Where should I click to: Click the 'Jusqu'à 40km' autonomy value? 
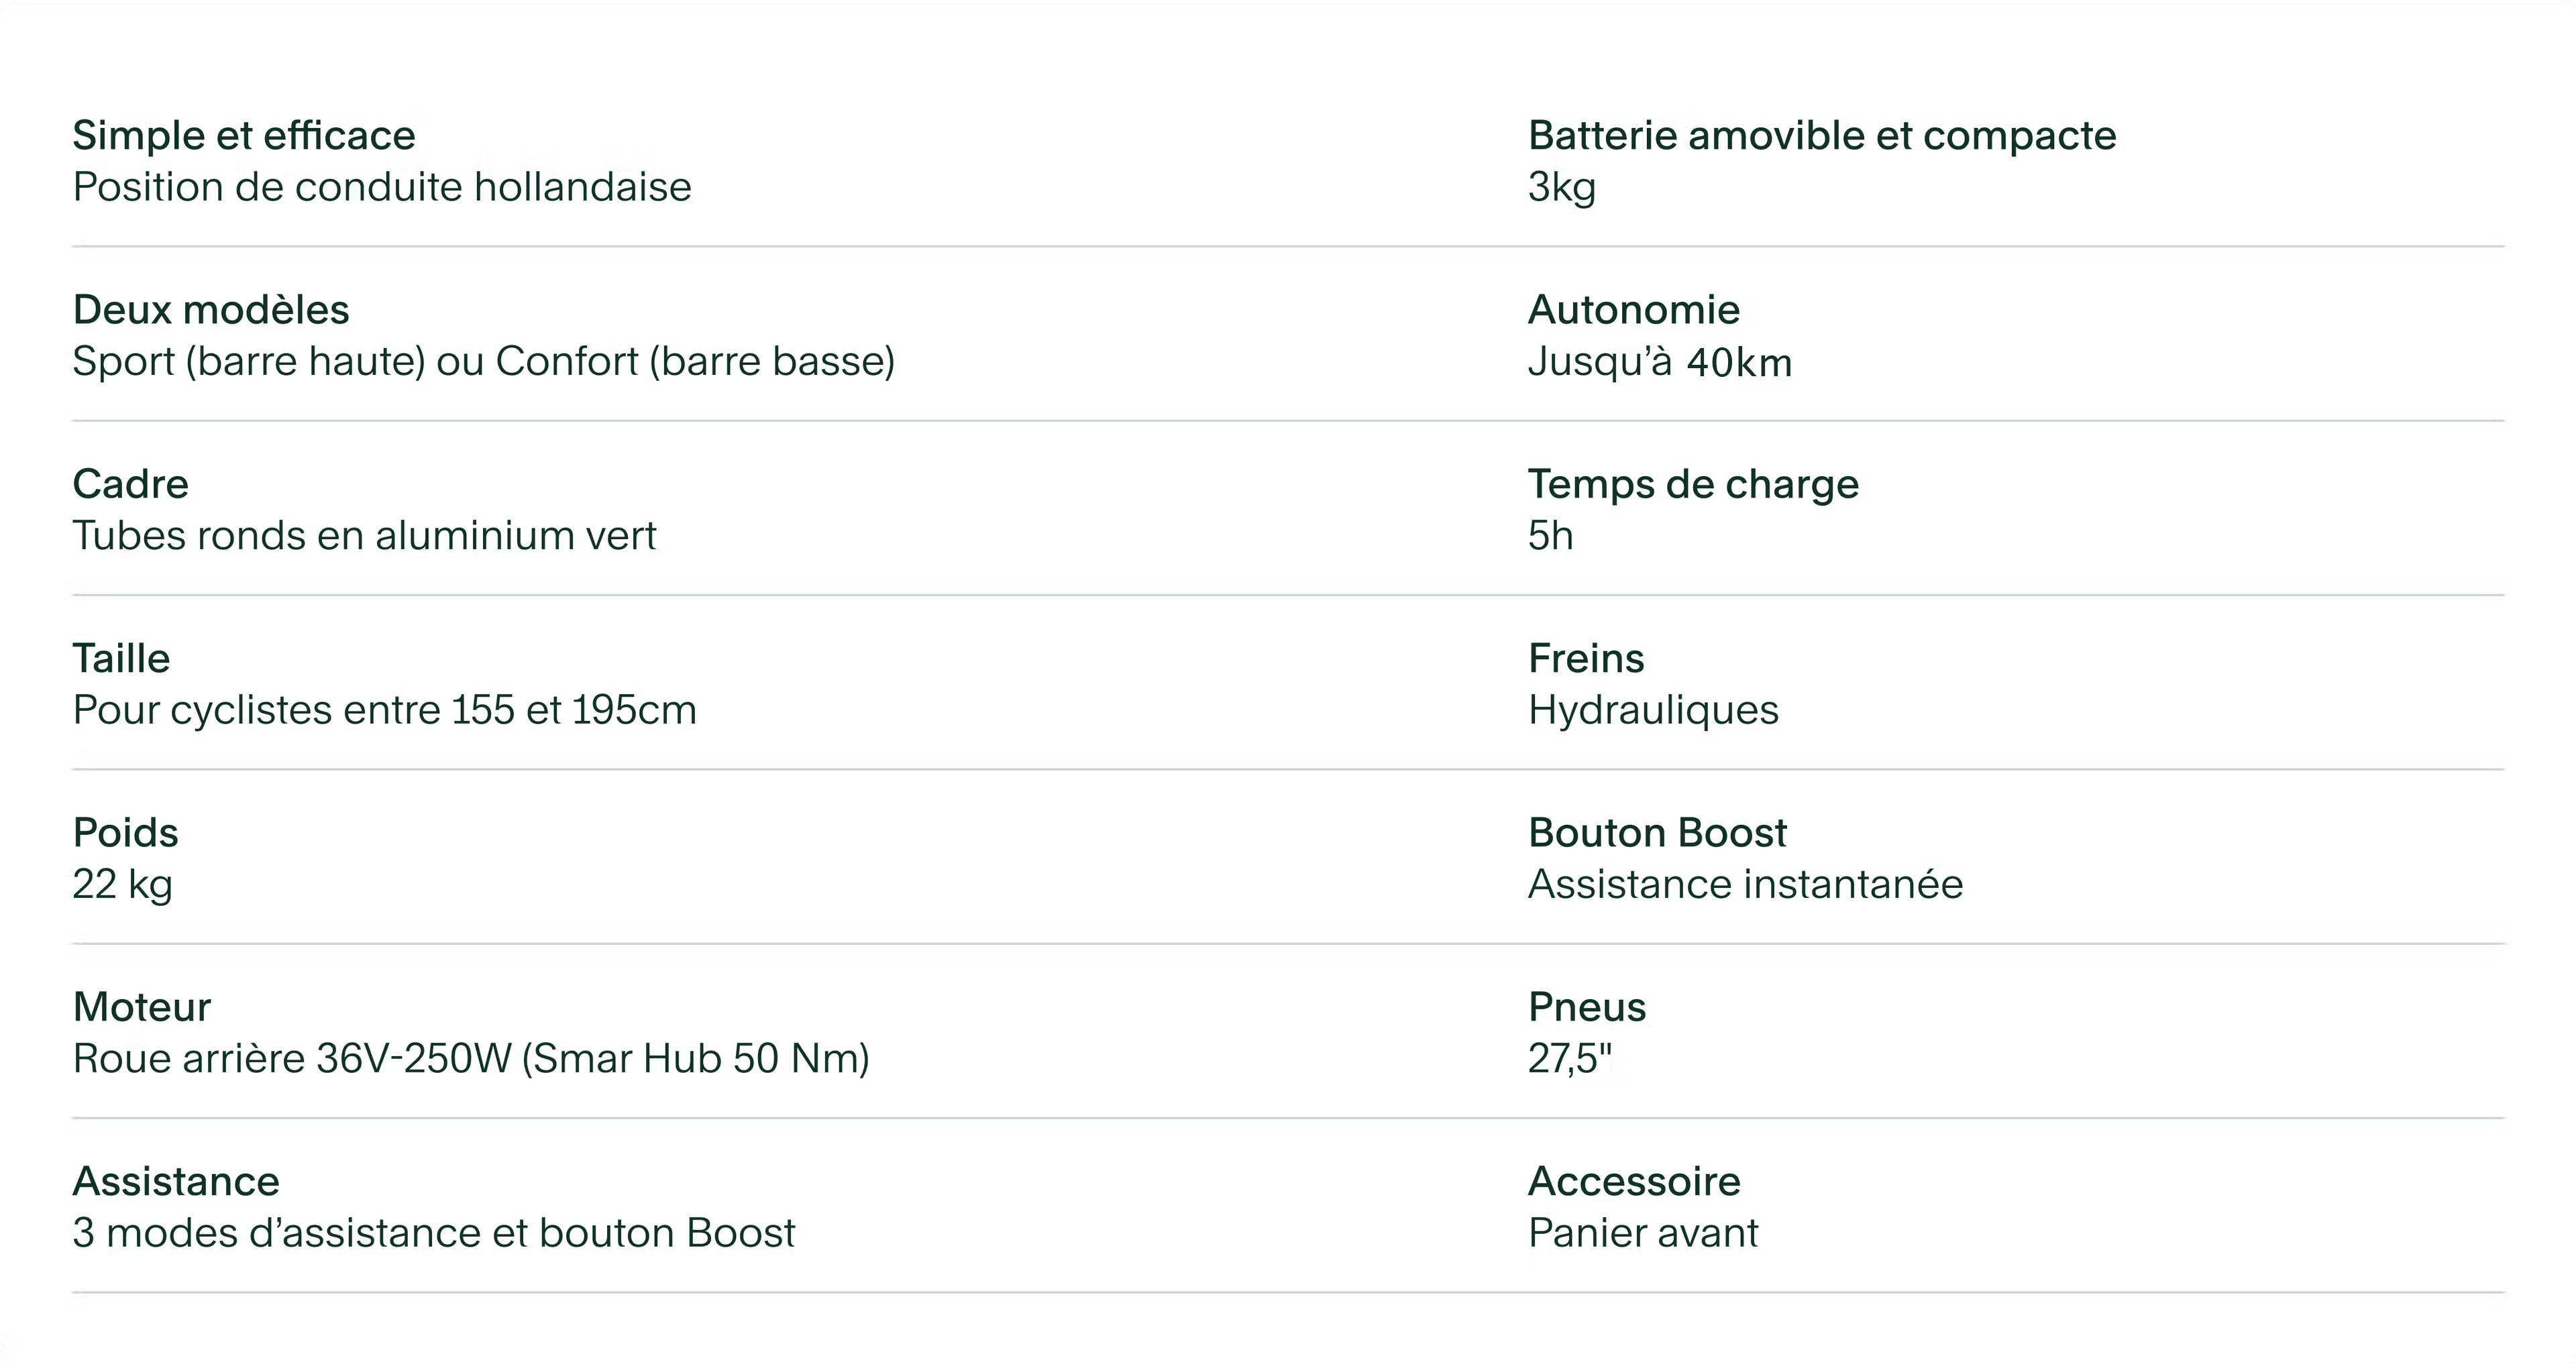[x=1660, y=362]
